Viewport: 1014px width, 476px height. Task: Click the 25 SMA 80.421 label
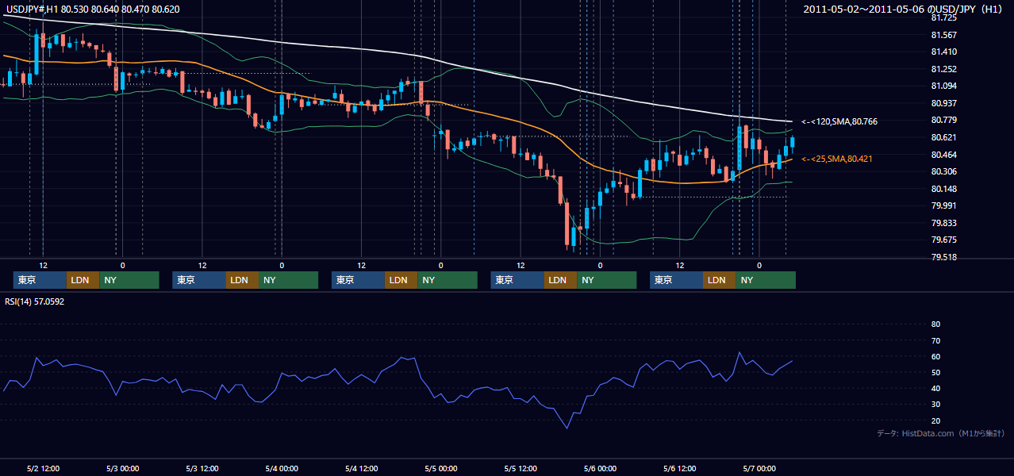(837, 159)
